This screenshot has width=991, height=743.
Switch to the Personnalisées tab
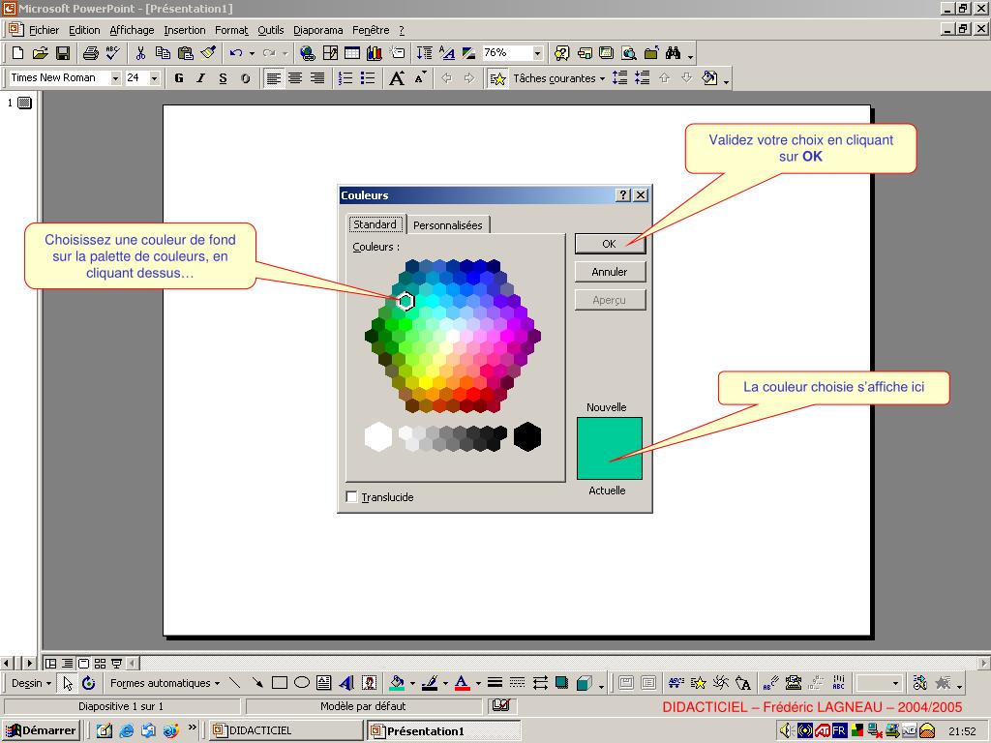point(447,224)
